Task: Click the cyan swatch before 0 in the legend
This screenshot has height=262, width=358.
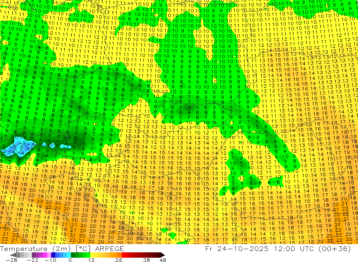Action: click(69, 255)
